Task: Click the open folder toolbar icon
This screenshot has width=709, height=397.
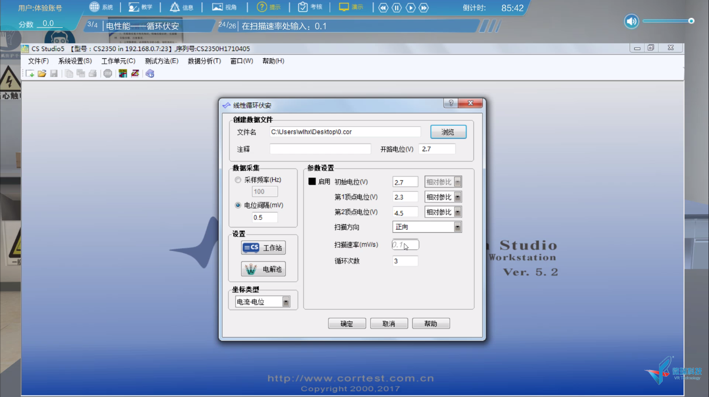Action: click(x=42, y=73)
